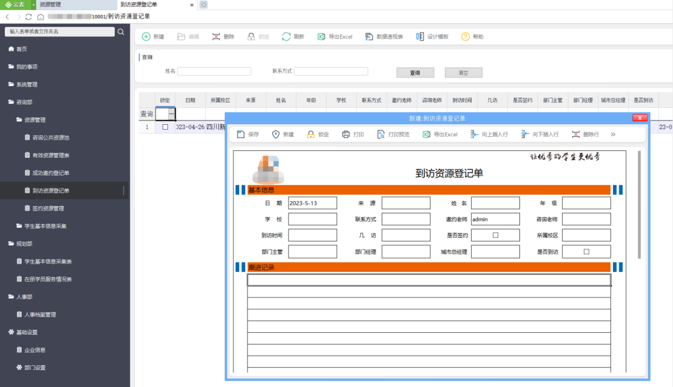Click the 查询 search button
This screenshot has width=673, height=387.
(415, 73)
